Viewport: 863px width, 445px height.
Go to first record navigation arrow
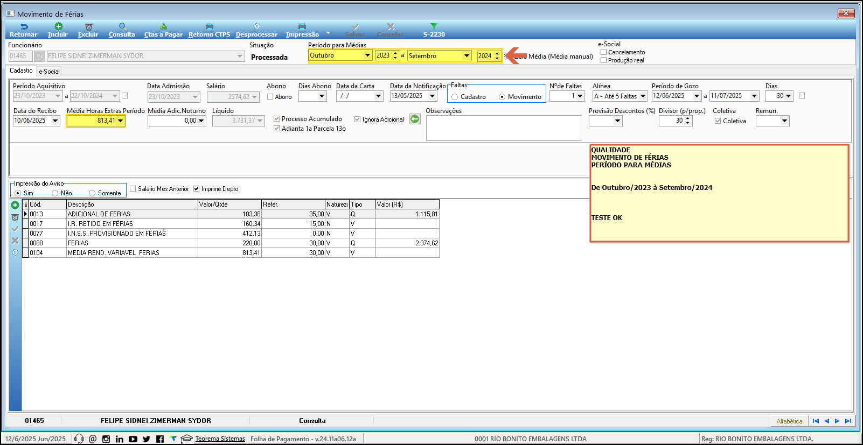coord(816,421)
